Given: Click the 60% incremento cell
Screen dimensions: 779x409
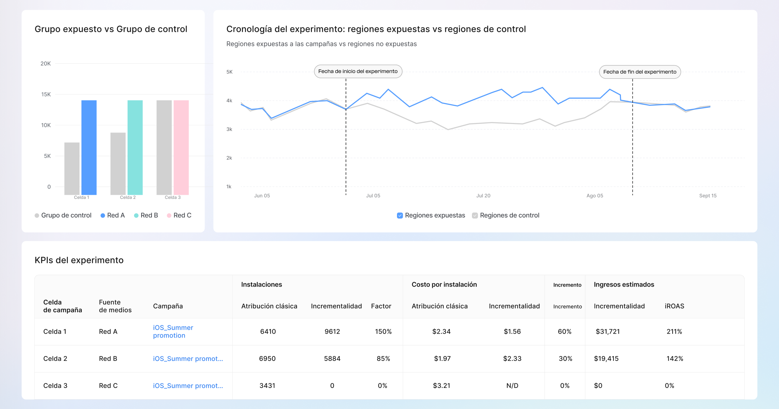Looking at the screenshot, I should 565,331.
